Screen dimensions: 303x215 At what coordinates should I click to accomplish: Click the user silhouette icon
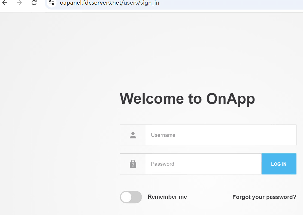tap(133, 135)
